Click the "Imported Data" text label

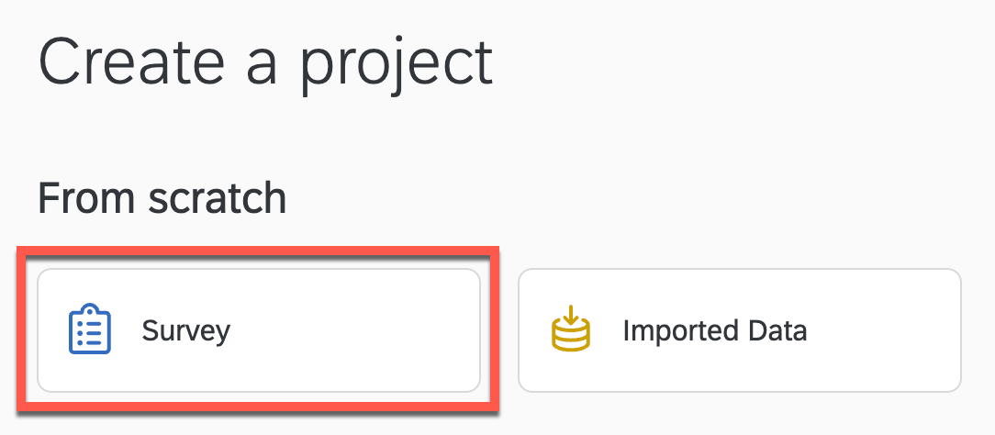tap(714, 330)
